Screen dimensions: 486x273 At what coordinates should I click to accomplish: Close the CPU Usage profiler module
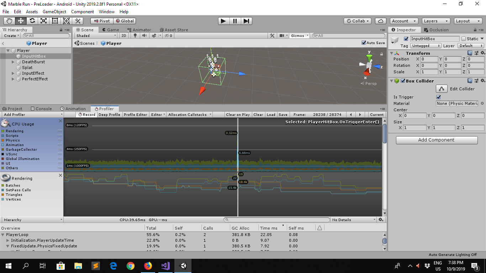[60, 121]
